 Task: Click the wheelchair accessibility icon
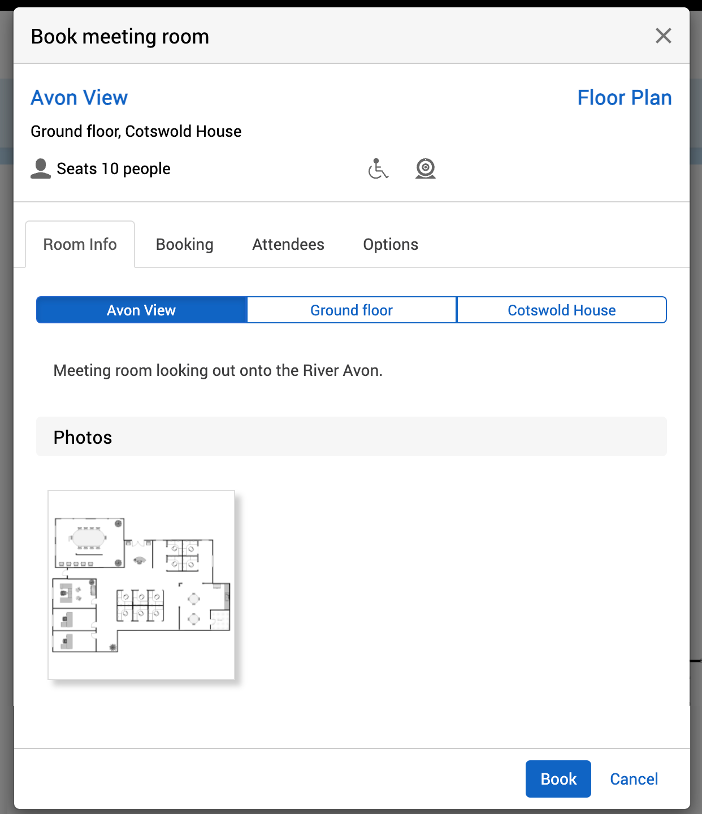click(x=378, y=168)
